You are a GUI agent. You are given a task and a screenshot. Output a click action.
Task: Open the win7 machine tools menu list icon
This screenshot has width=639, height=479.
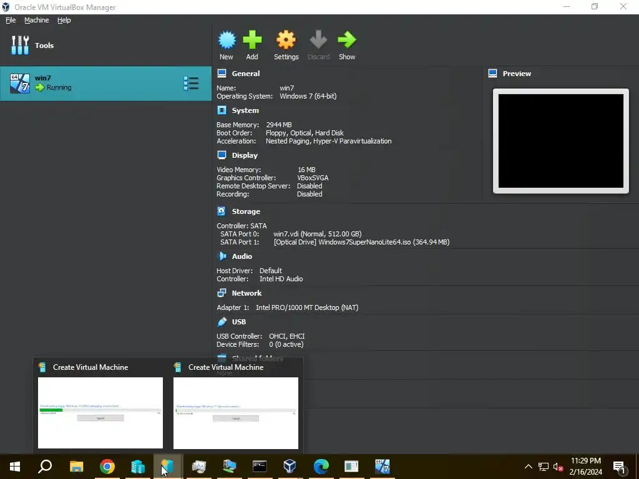click(191, 84)
